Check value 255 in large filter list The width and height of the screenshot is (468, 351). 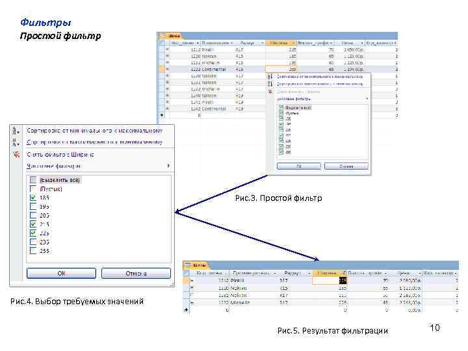(x=33, y=251)
